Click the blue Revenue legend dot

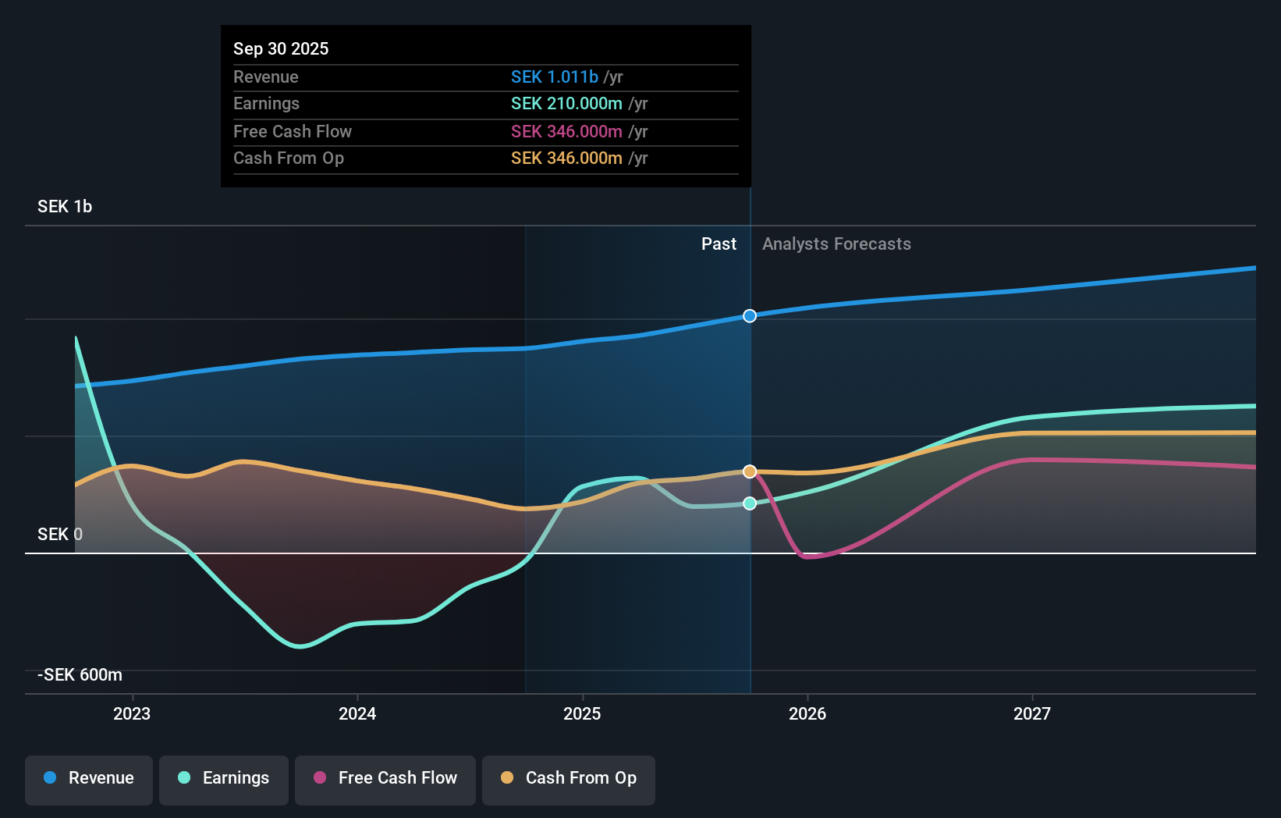pos(48,778)
